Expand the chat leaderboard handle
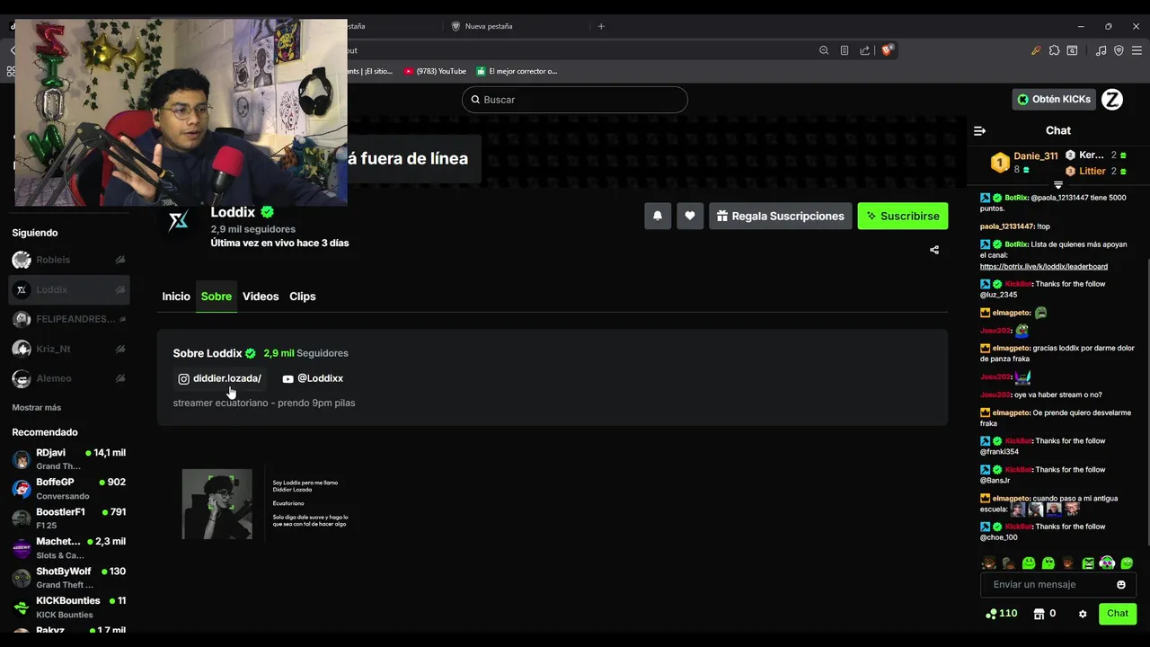This screenshot has width=1150, height=647. [x=1058, y=185]
